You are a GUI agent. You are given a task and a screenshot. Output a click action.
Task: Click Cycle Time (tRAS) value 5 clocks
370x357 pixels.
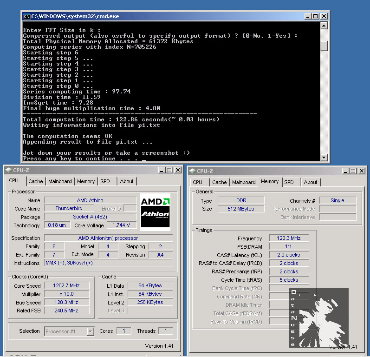point(289,280)
